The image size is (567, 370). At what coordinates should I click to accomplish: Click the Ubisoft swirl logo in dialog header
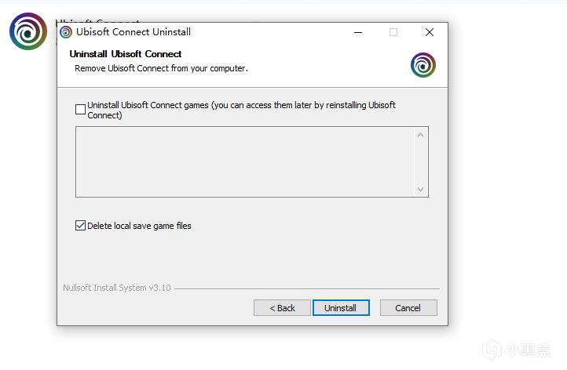423,65
